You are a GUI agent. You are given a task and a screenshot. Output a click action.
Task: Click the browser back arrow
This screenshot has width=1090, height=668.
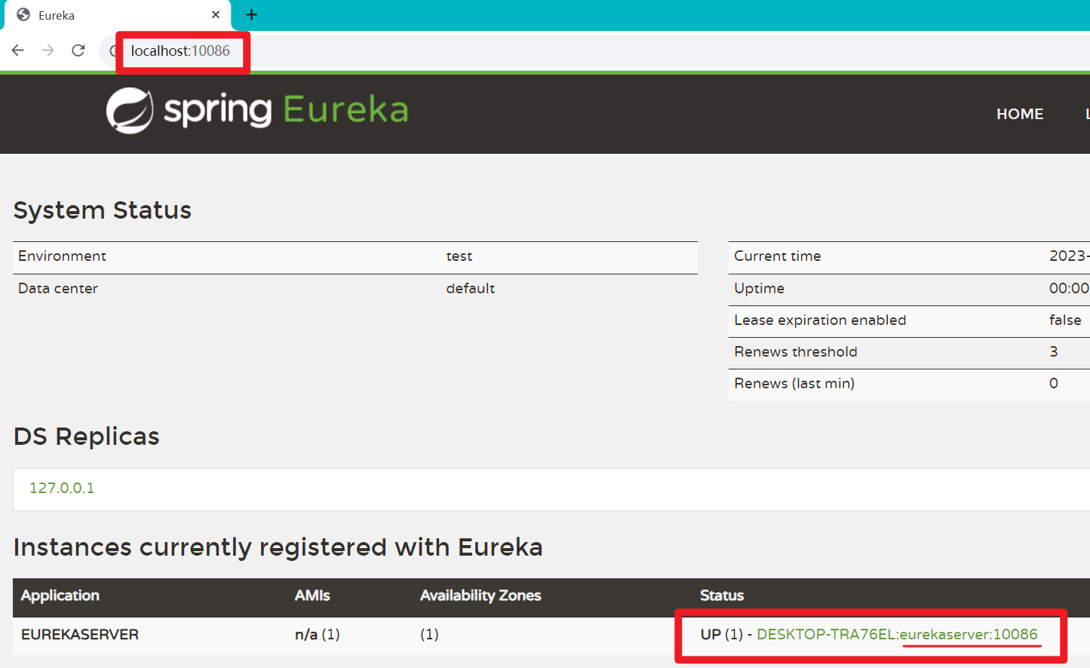point(18,51)
